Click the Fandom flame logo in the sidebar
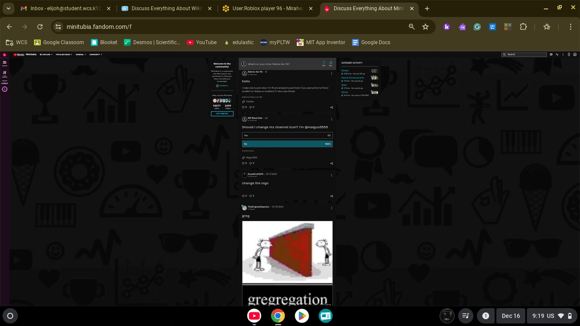 point(5,55)
